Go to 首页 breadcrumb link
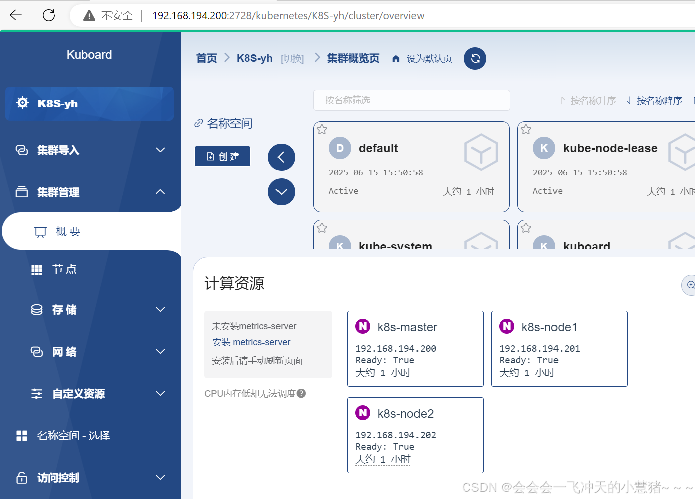Image resolution: width=695 pixels, height=499 pixels. pyautogui.click(x=207, y=59)
